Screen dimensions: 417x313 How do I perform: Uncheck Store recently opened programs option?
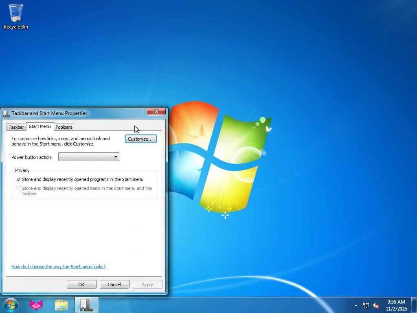click(18, 179)
